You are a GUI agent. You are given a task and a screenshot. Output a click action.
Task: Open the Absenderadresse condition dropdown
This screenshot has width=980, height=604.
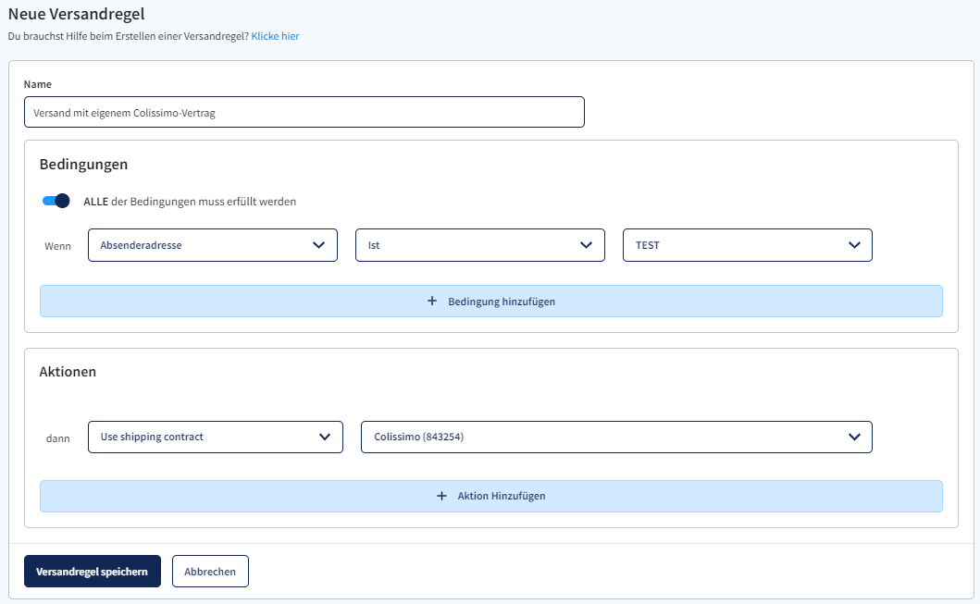point(213,245)
